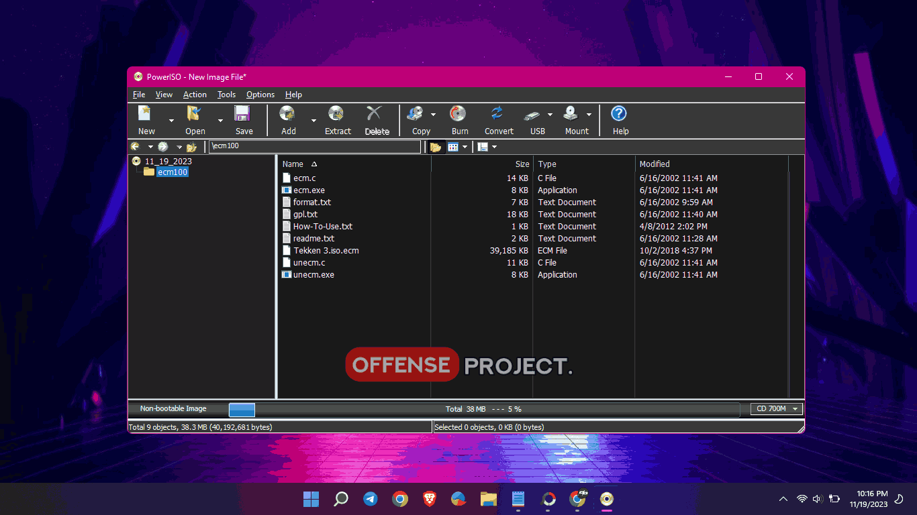The image size is (917, 515).
Task: Select the file unecm.exe
Action: coord(313,275)
